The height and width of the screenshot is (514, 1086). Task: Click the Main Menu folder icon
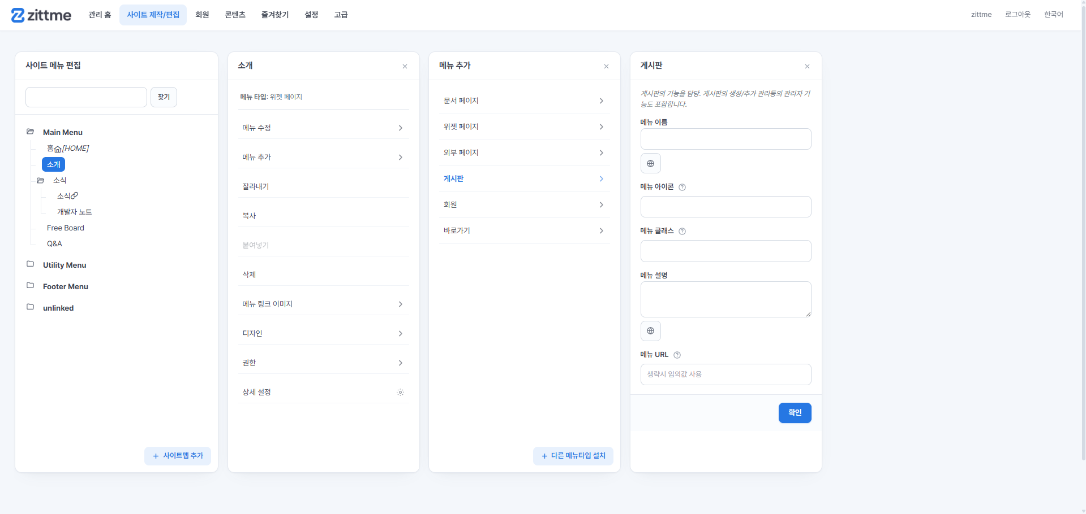coord(31,132)
